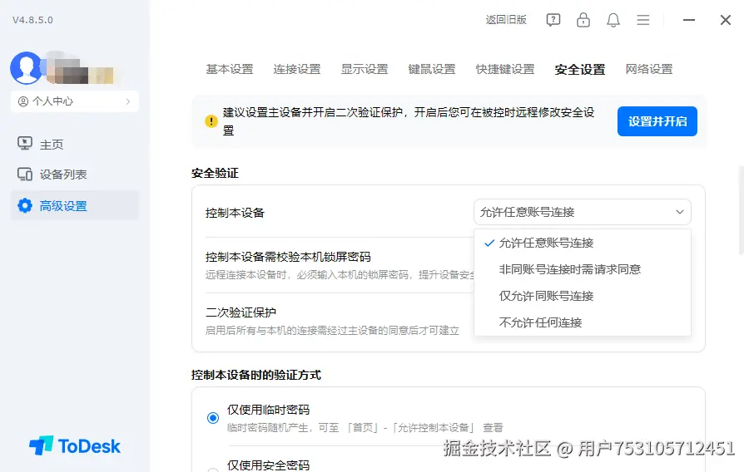Viewport: 749px width, 472px height.
Task: Click the 二次验证保护 label
Action: coord(241,312)
